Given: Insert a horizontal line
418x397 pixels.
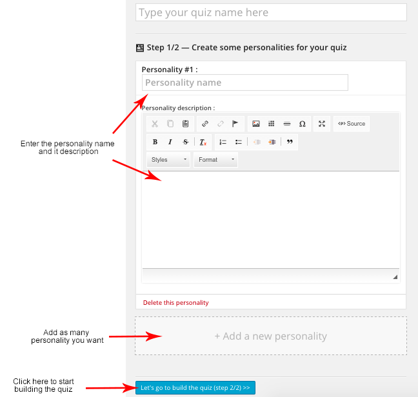Looking at the screenshot, I should (x=287, y=124).
